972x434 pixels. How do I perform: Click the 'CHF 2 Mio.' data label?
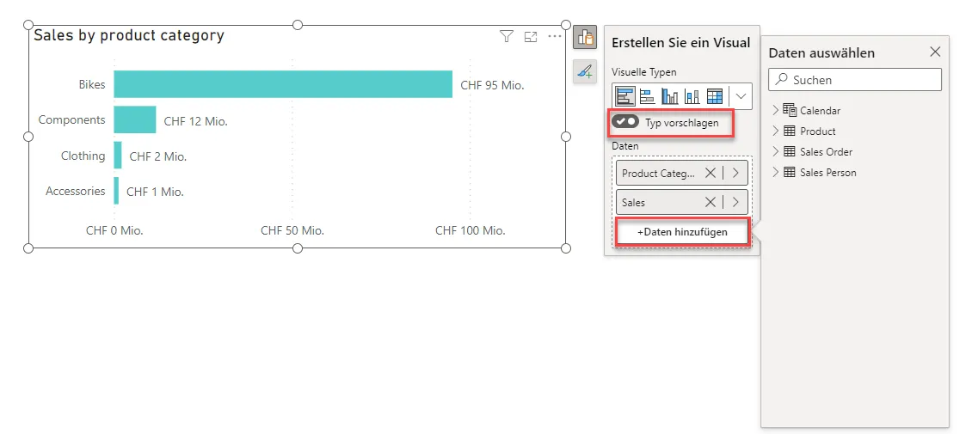point(158,156)
